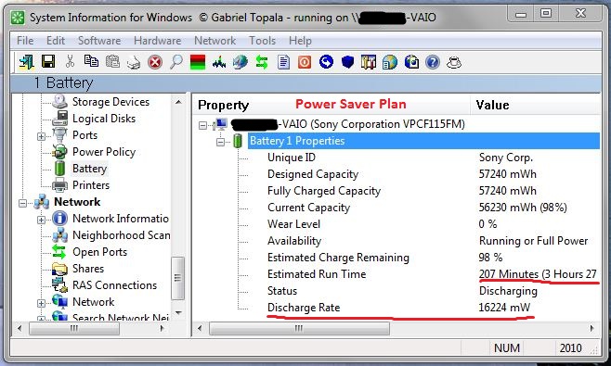Screen dimensions: 611x366
Task: Click the blue help question mark icon
Action: pos(433,62)
